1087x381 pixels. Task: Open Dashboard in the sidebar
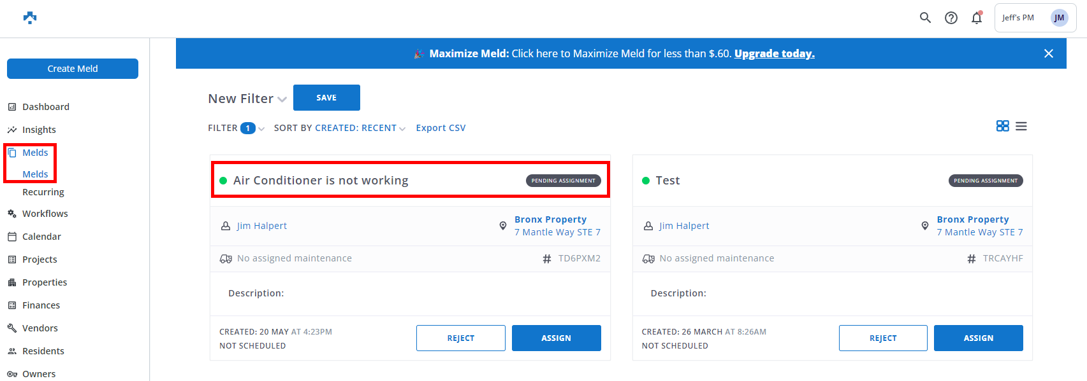coord(45,107)
